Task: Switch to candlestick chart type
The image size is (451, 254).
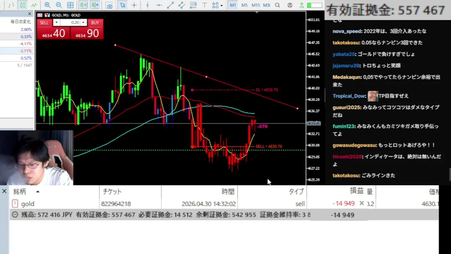Action: point(23,5)
